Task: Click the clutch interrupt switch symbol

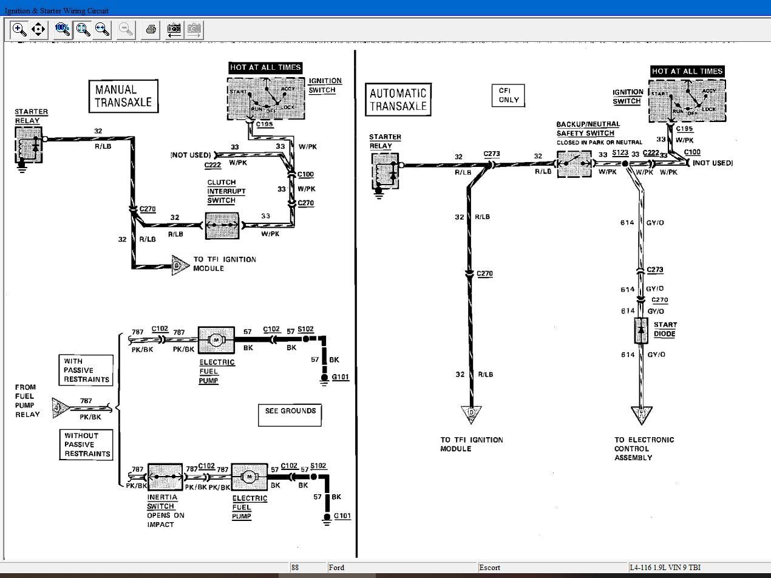Action: click(222, 225)
